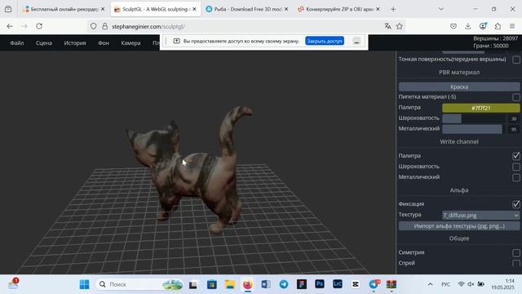Viewport: 522px width, 294px height.
Task: Click the Шероховатость value box showing 30
Action: click(513, 118)
